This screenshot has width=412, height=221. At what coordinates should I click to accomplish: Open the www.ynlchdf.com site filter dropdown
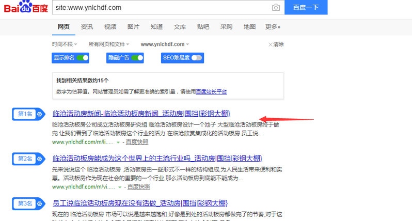pyautogui.click(x=165, y=44)
